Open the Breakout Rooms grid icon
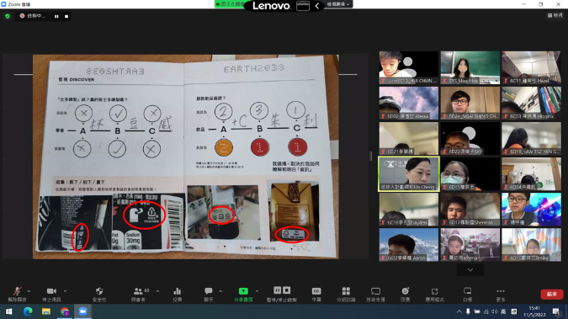 click(x=346, y=294)
